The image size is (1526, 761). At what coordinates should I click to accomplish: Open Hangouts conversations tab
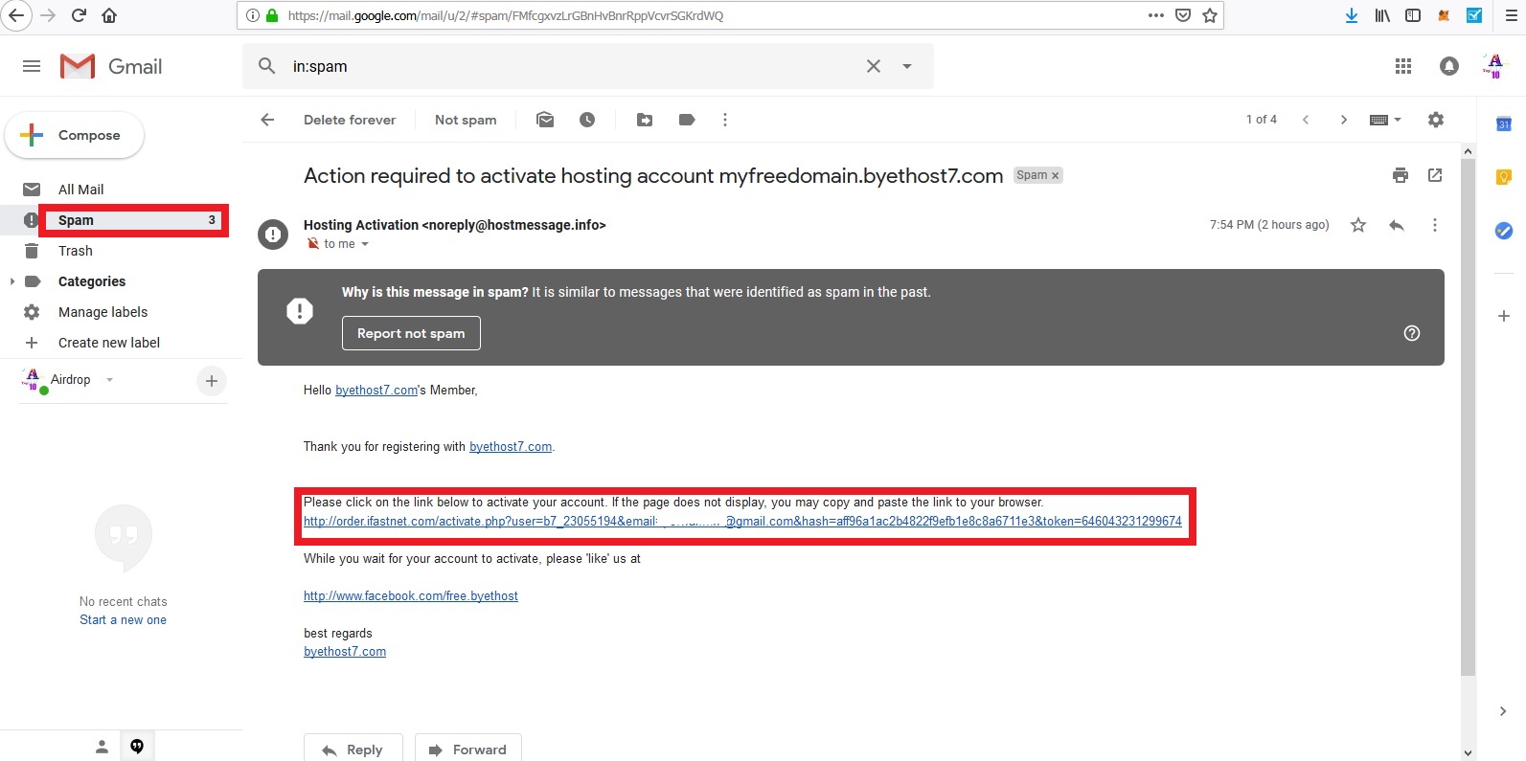137,747
